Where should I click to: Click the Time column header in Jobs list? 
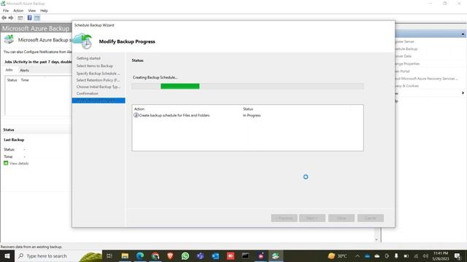click(x=25, y=80)
